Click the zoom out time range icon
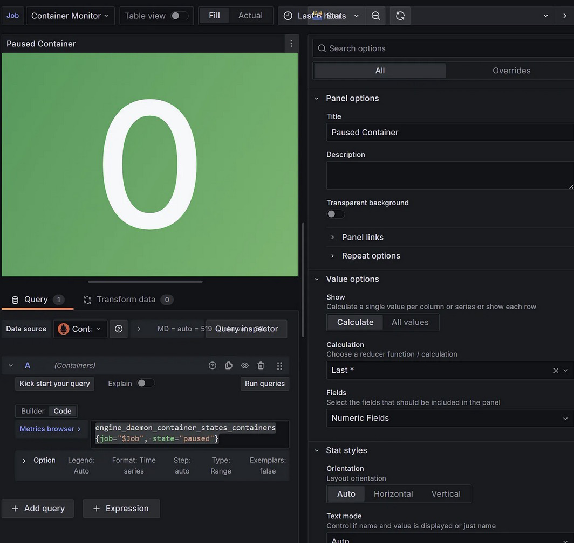 (x=375, y=16)
